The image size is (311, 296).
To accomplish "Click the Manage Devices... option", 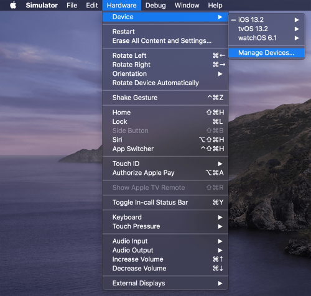I will click(x=266, y=53).
